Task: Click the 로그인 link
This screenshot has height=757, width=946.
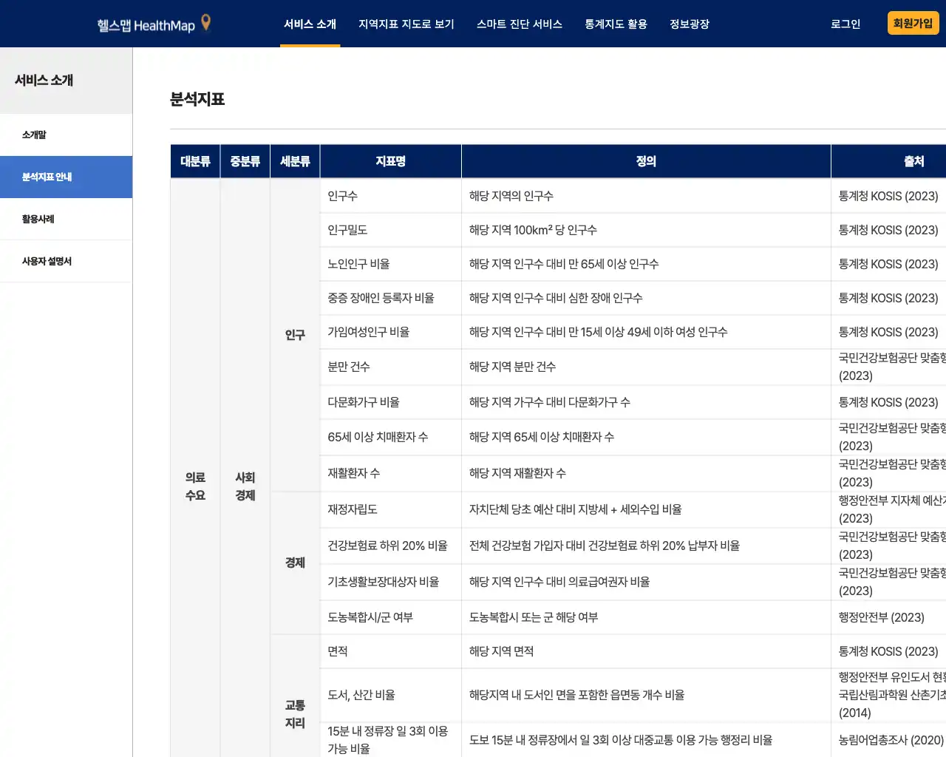Action: pyautogui.click(x=845, y=24)
